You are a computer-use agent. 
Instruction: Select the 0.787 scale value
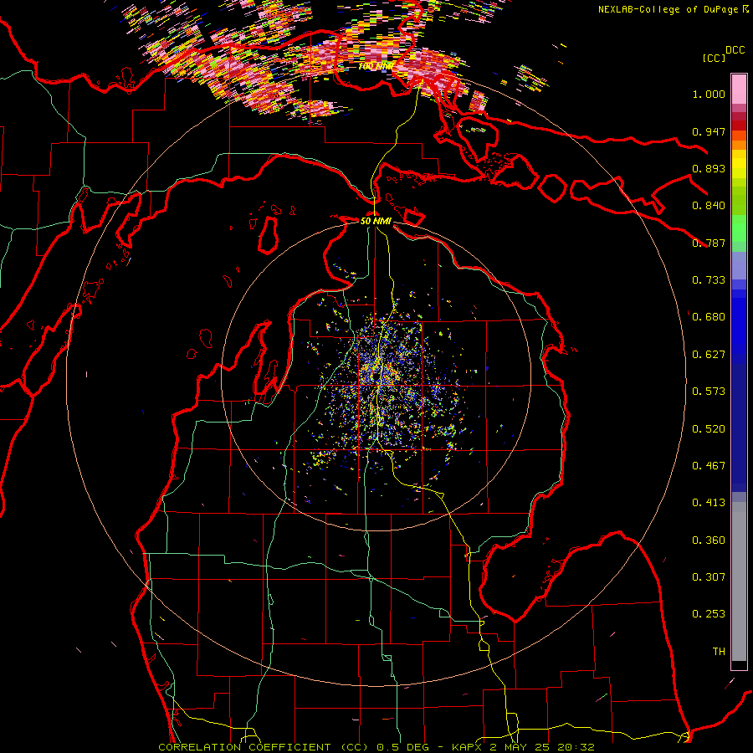pyautogui.click(x=709, y=243)
